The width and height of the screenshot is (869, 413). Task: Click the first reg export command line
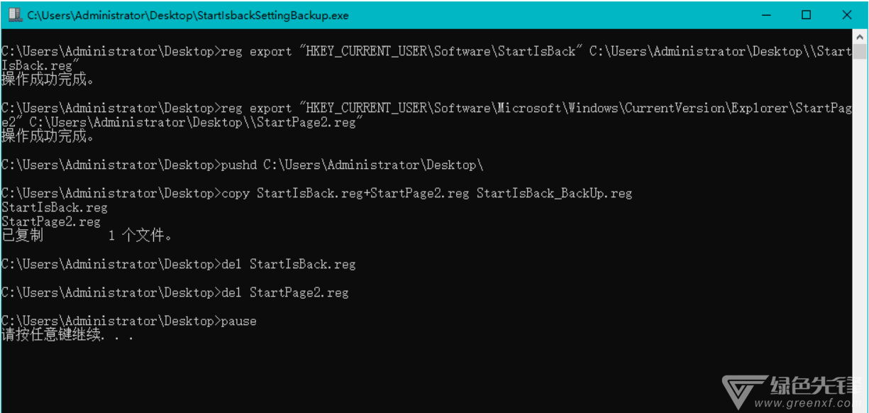[x=426, y=58]
